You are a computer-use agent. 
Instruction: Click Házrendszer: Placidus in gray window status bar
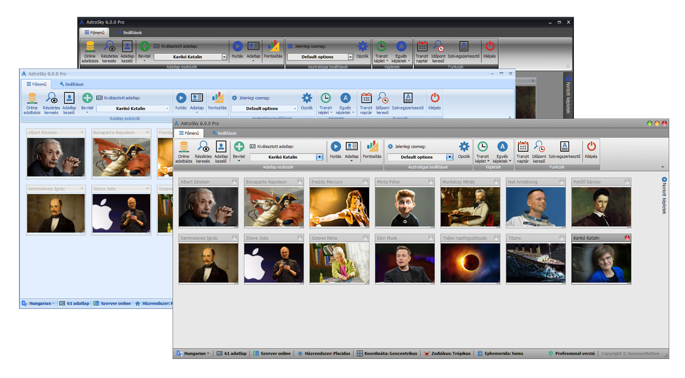click(324, 354)
